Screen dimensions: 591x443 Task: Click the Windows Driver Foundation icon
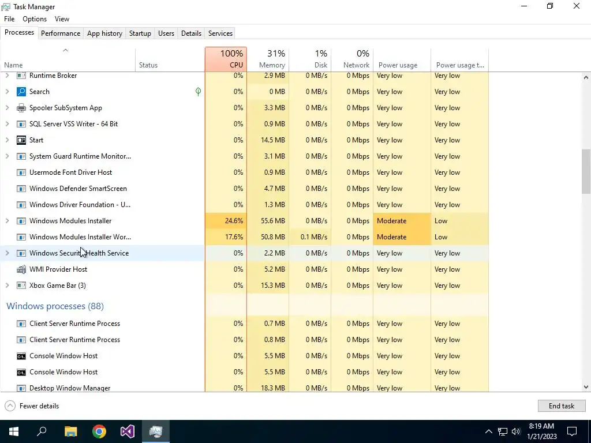(21, 205)
